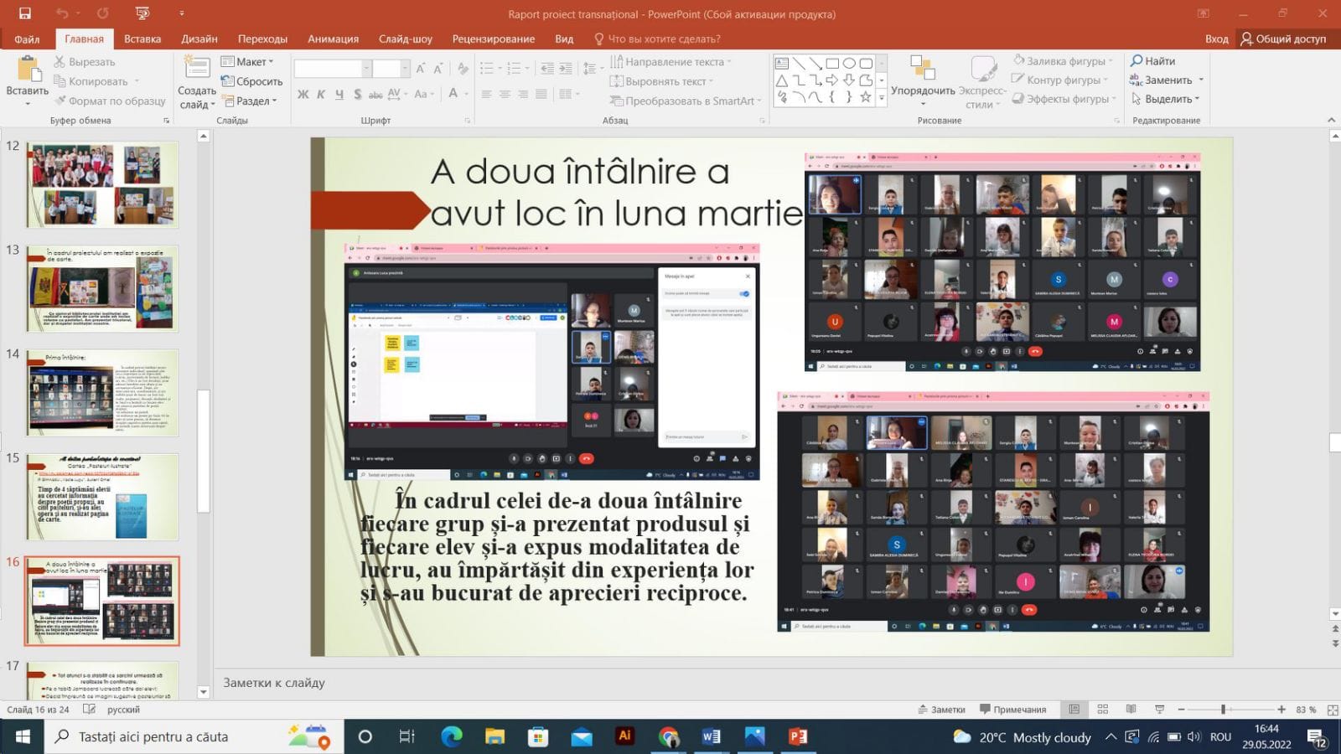Click the Paste (Вставить) clipboard icon

[x=28, y=70]
